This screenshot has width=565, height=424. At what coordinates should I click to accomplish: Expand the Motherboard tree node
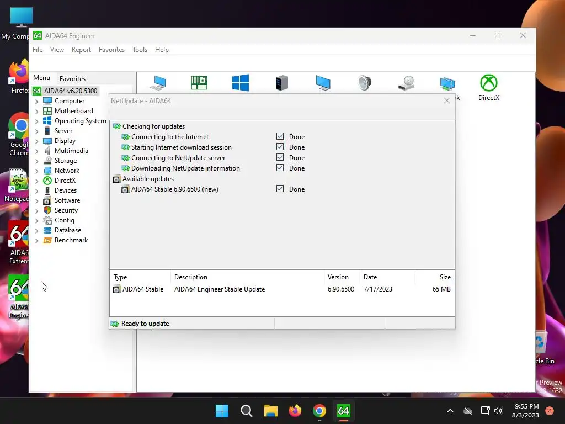click(x=37, y=112)
